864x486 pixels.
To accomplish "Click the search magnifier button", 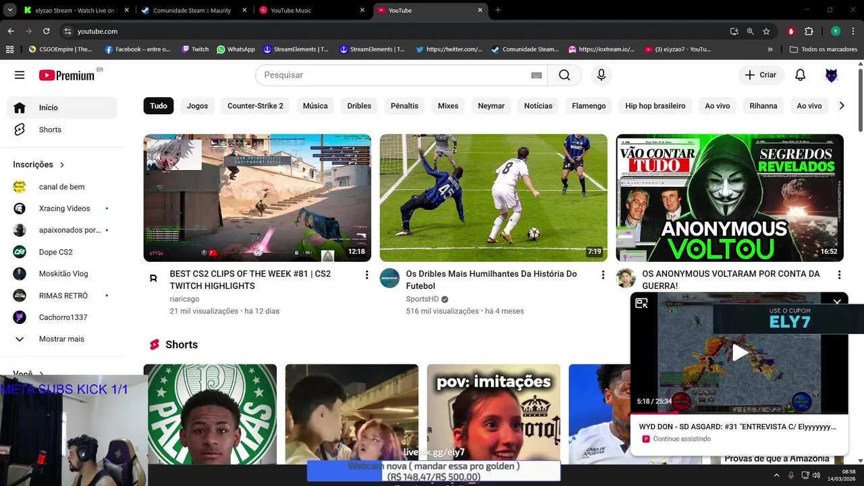I will point(564,75).
